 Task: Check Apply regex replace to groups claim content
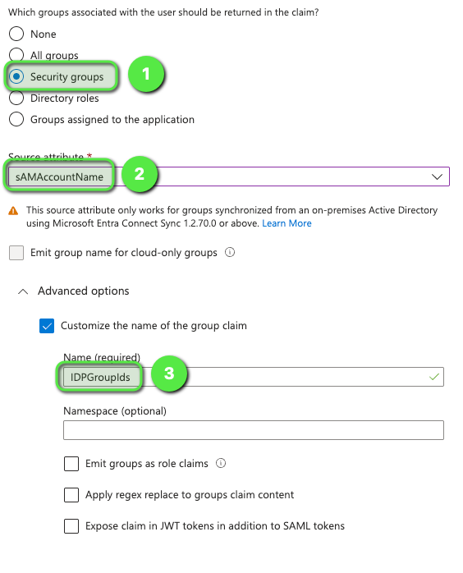[x=71, y=495]
